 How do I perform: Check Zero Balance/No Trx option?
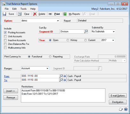tap(5, 44)
